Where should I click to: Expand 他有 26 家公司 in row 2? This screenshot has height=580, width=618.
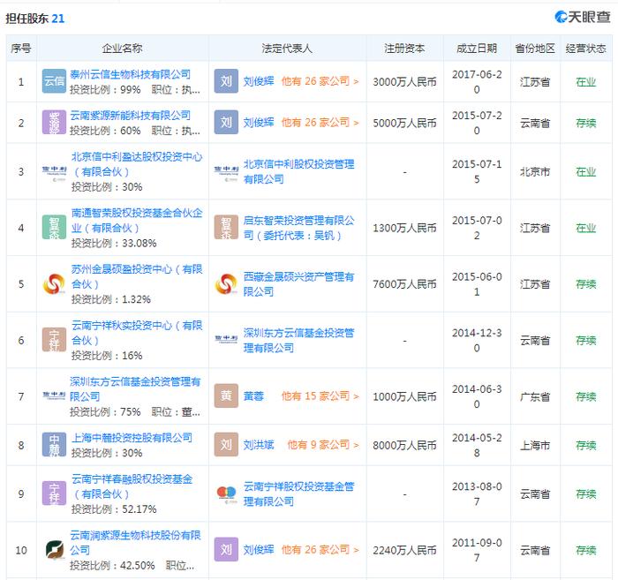(x=320, y=122)
